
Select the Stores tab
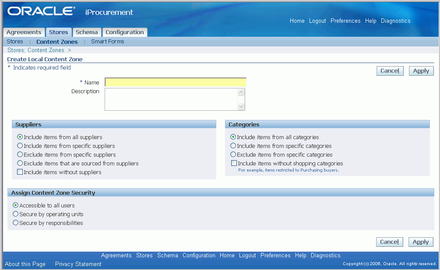coord(58,32)
